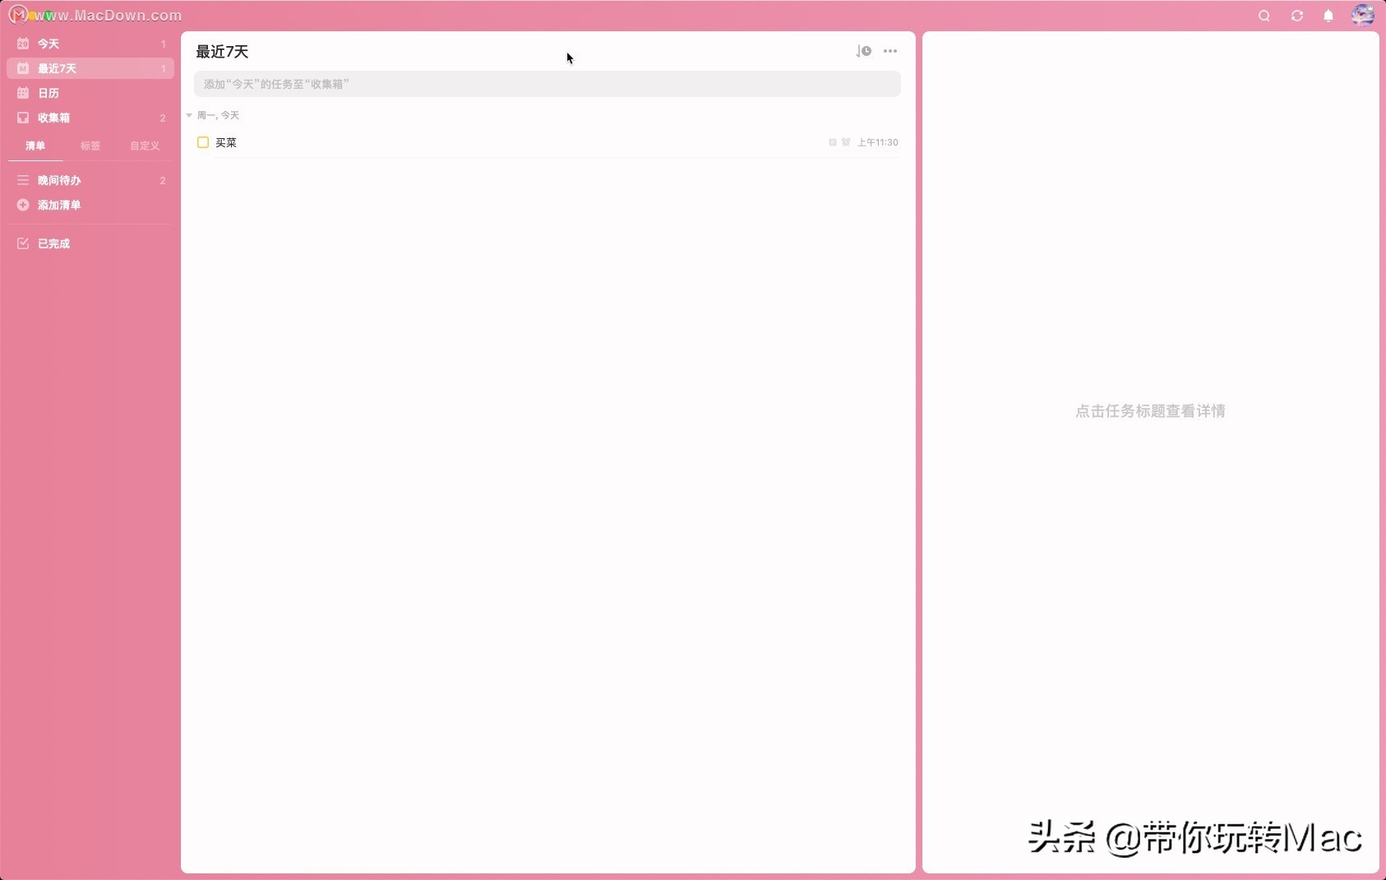Screen dimensions: 1386x880
Task: Click the note icon next to 买菜 reminder
Action: click(831, 141)
